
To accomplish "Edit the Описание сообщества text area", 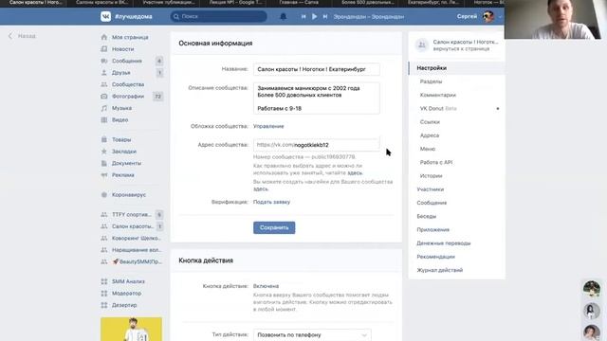I will 316,99.
